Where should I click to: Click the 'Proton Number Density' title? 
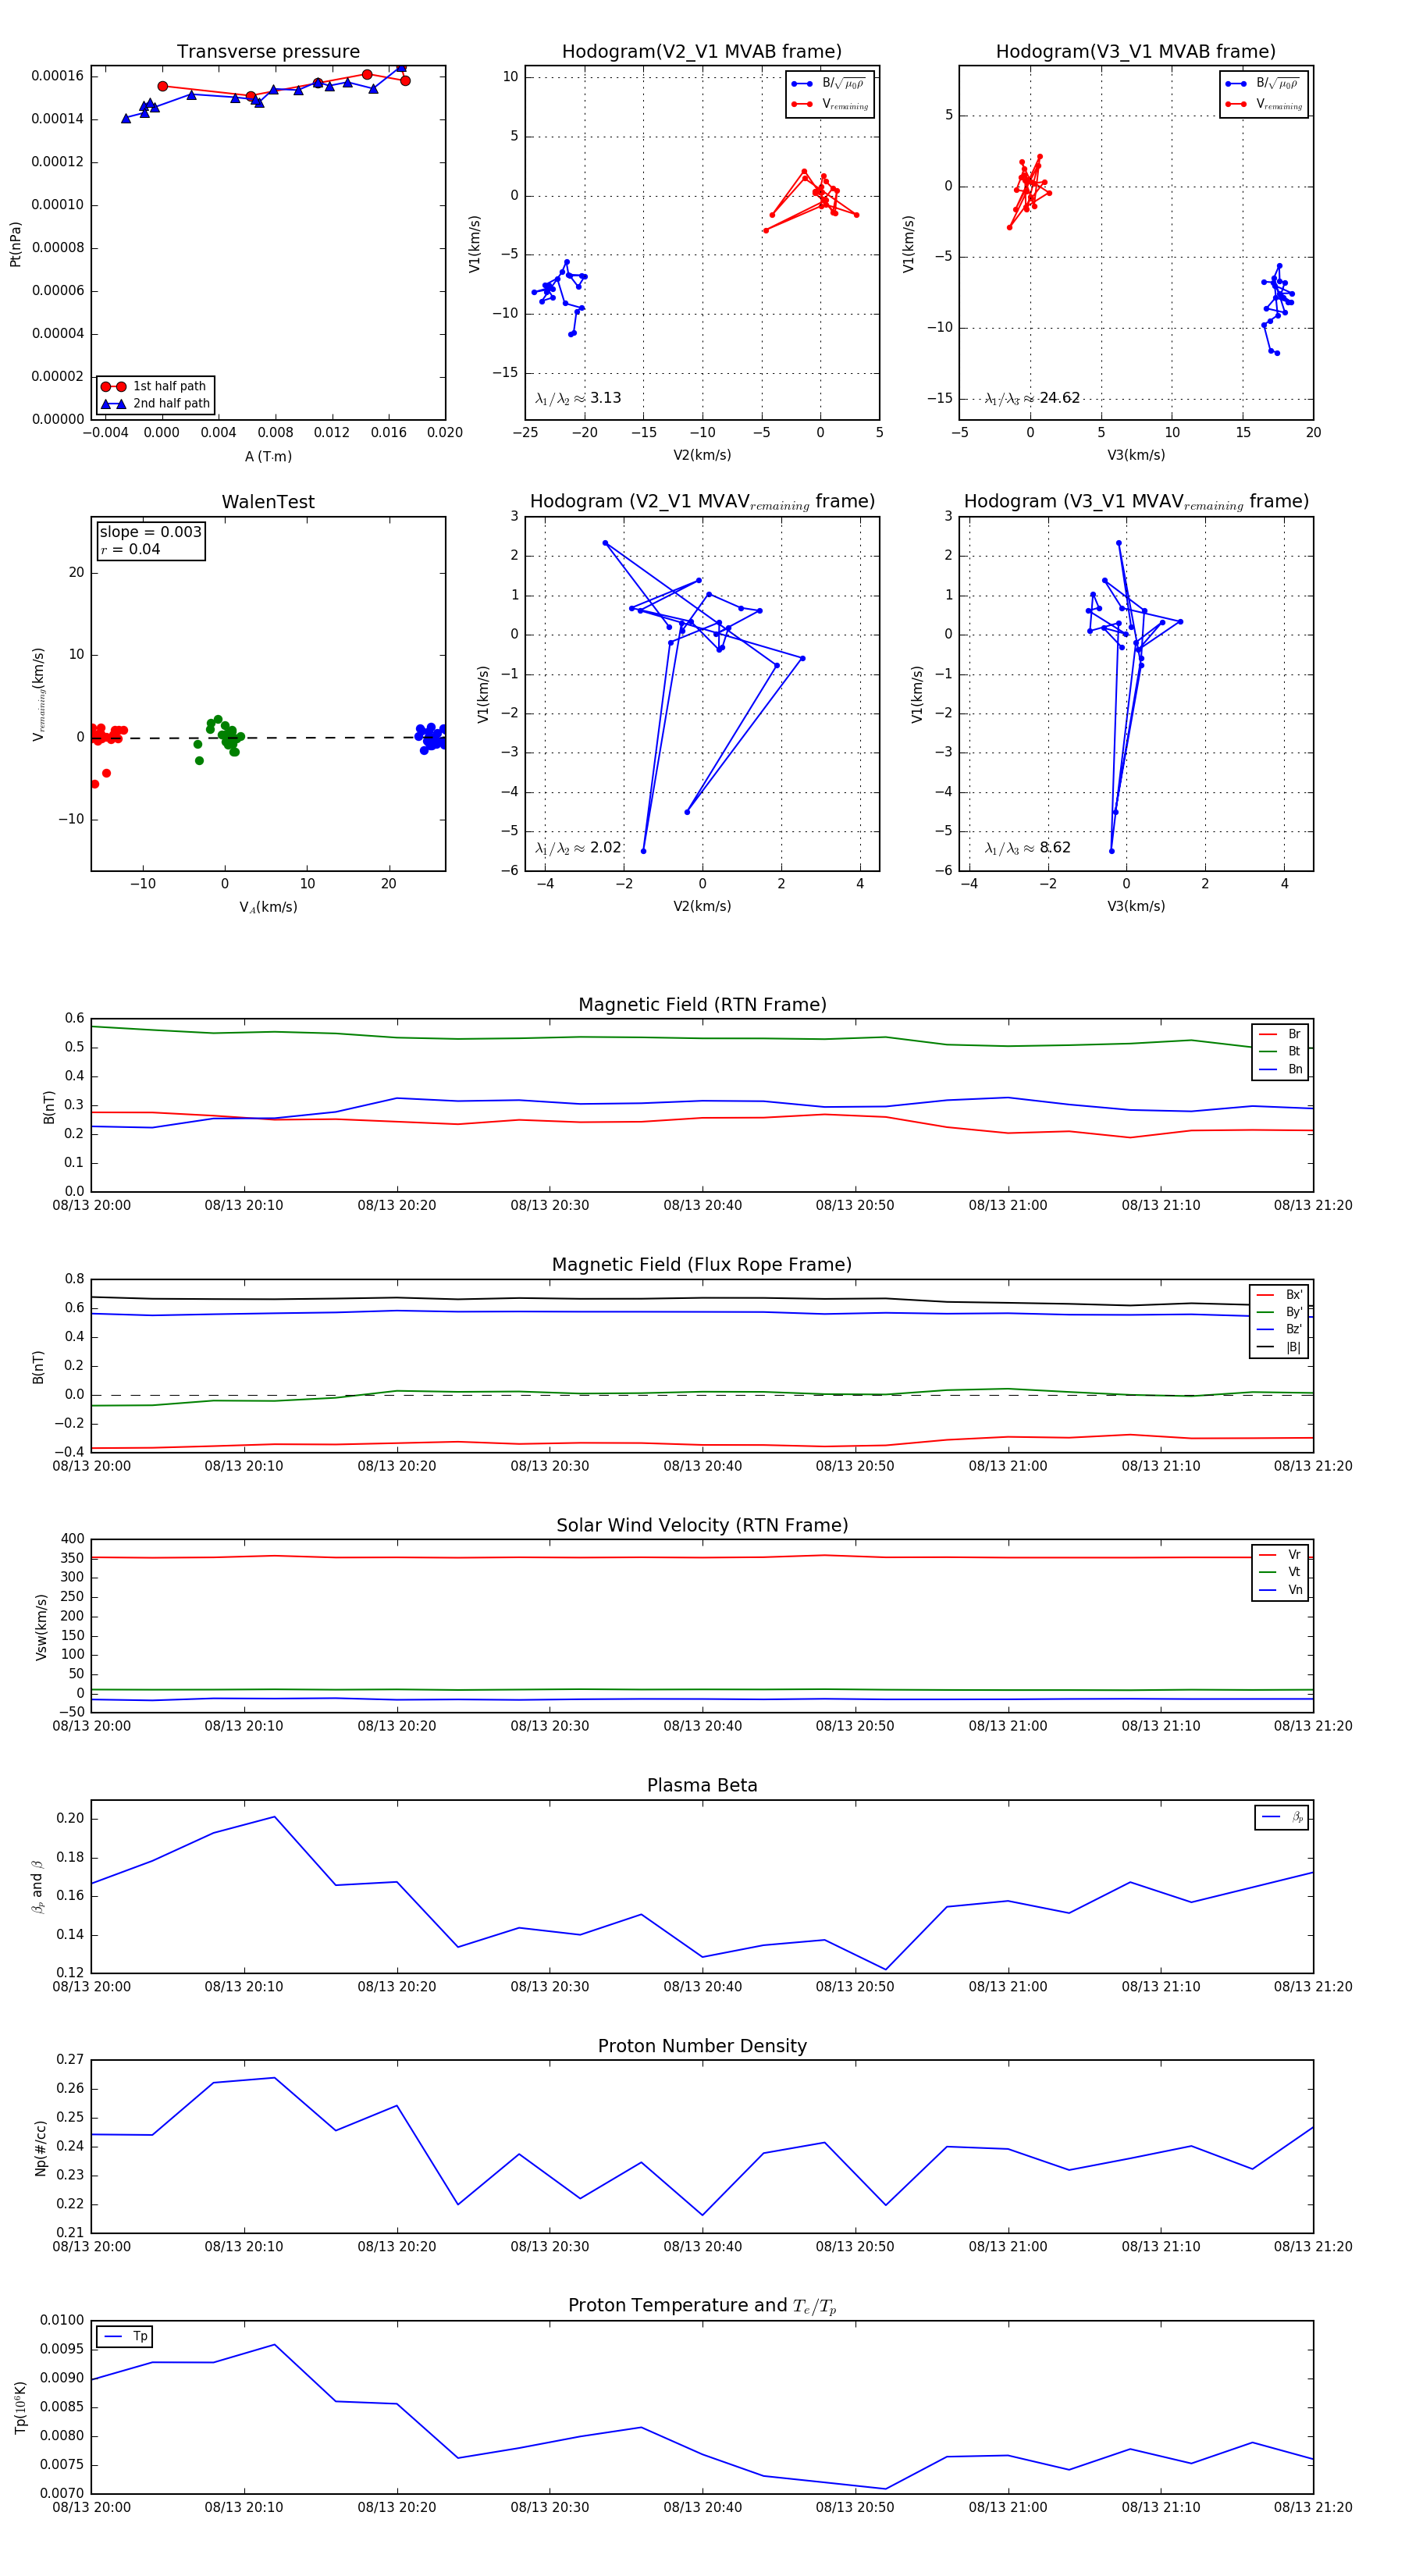tap(702, 2046)
